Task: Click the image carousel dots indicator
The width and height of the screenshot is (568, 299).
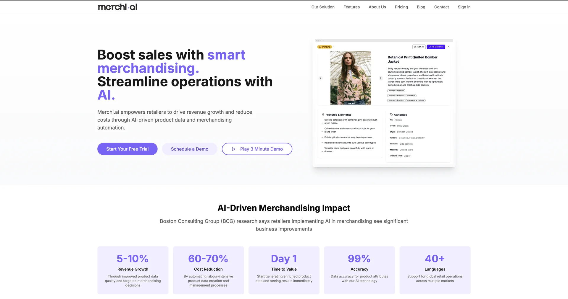Action: point(351,104)
